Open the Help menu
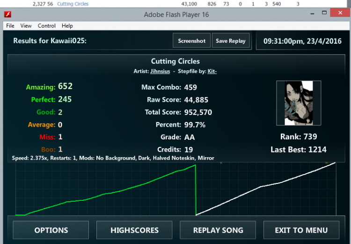Image resolution: width=351 pixels, height=244 pixels. coord(67,26)
